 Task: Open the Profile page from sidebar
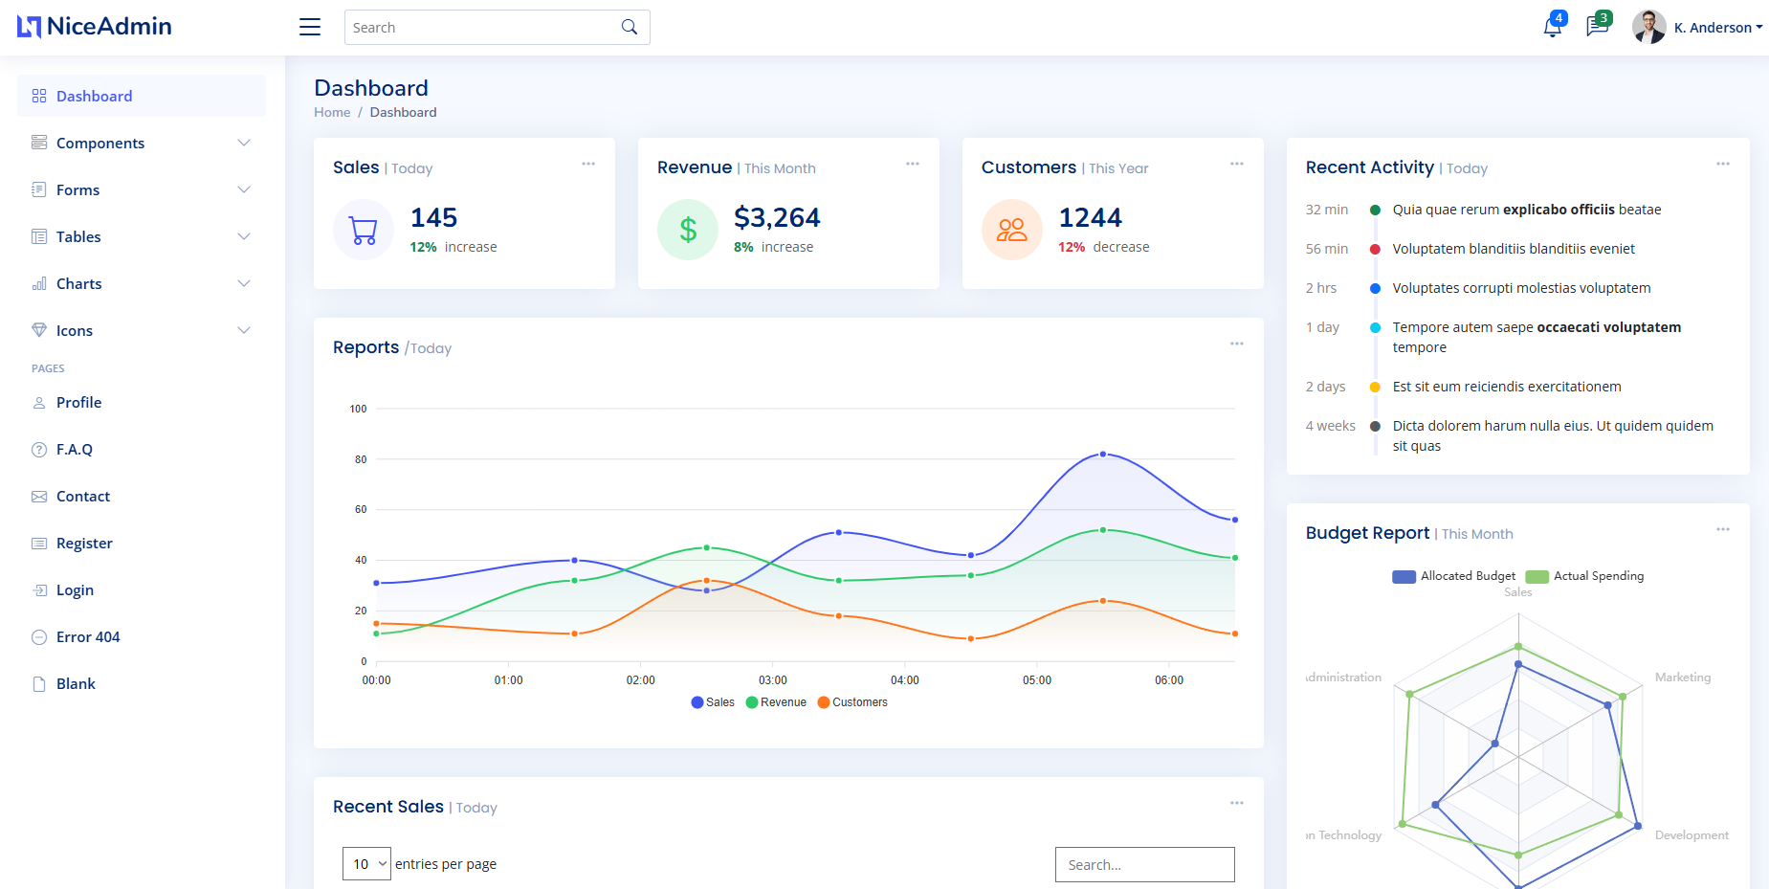point(78,402)
